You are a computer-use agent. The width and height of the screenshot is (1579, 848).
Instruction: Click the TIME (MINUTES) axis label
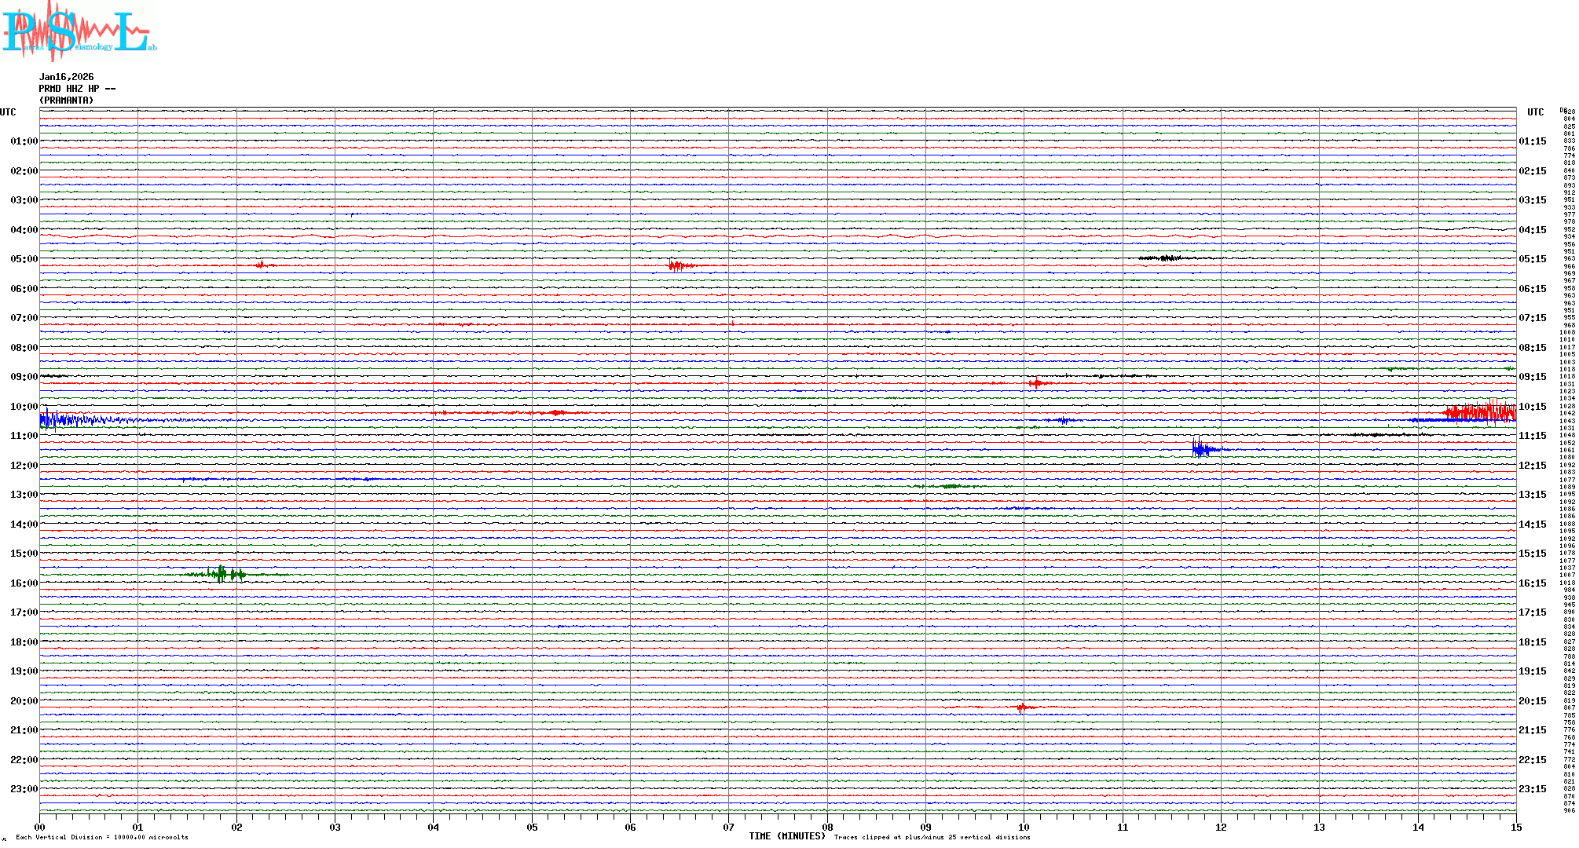[786, 836]
